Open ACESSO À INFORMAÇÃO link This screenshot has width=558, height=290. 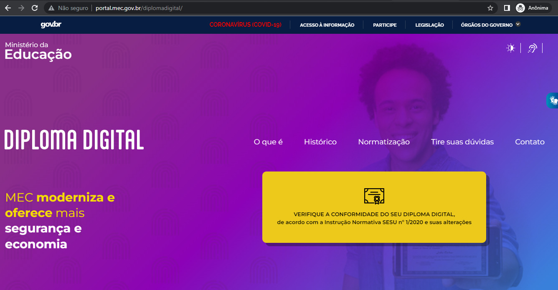coord(327,25)
